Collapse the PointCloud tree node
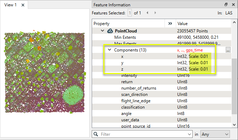This screenshot has width=238, height=140. pos(103,31)
